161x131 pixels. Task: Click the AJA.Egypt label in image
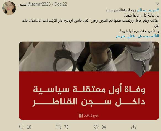[91, 116]
